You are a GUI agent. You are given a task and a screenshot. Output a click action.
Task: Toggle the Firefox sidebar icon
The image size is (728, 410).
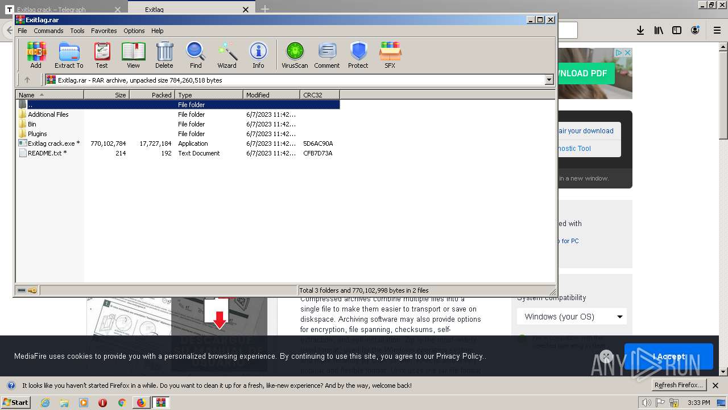click(677, 30)
